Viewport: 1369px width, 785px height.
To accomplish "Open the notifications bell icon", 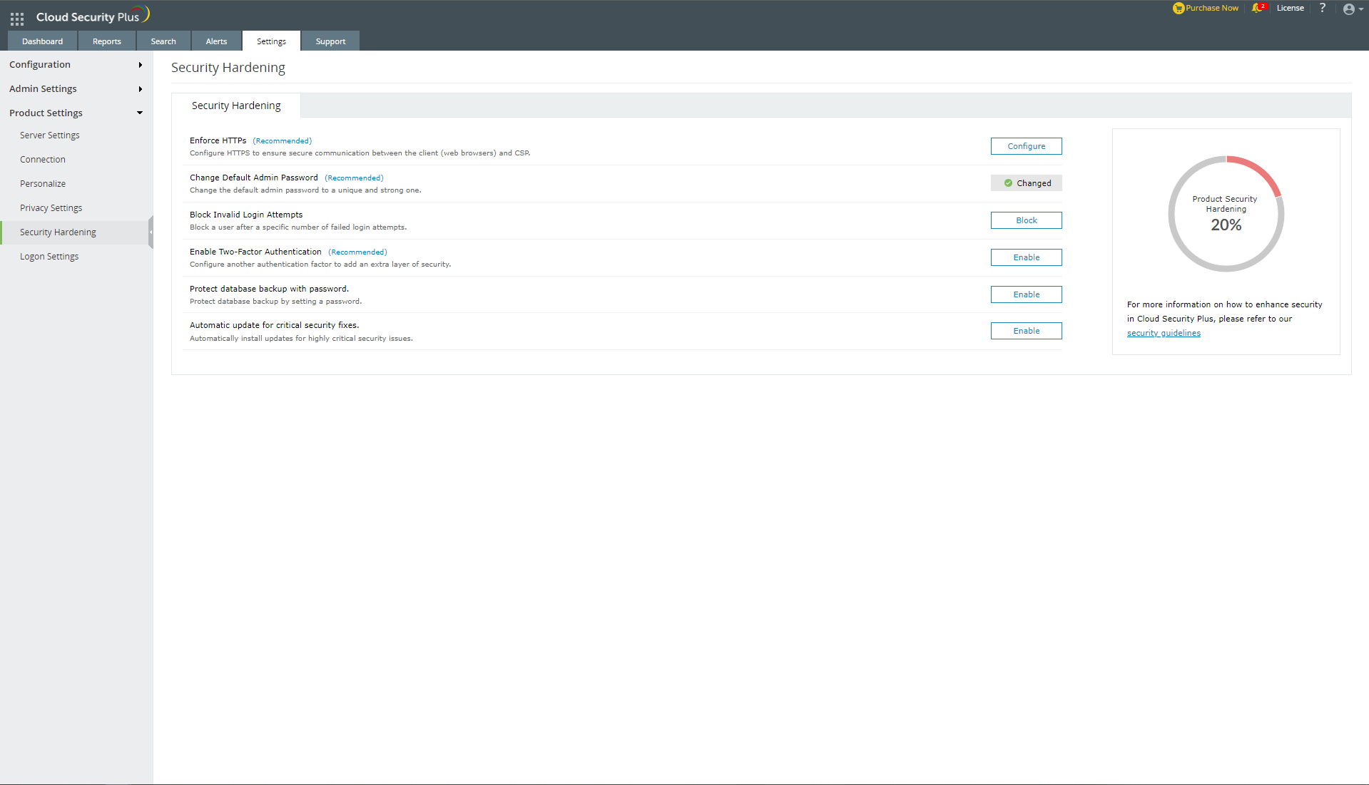I will pyautogui.click(x=1258, y=8).
